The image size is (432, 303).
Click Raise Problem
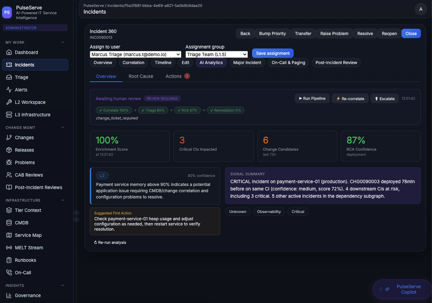click(335, 34)
